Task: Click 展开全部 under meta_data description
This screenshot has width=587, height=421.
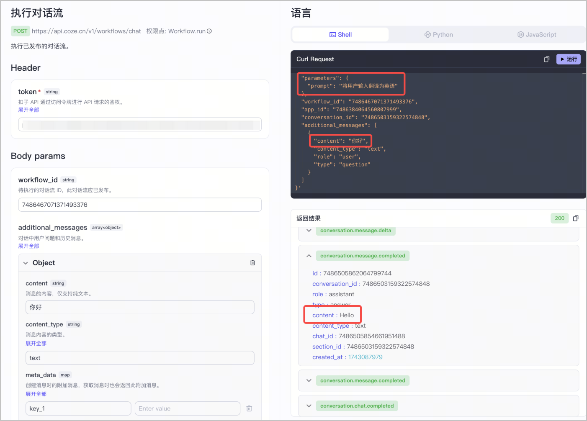Action: pos(36,394)
